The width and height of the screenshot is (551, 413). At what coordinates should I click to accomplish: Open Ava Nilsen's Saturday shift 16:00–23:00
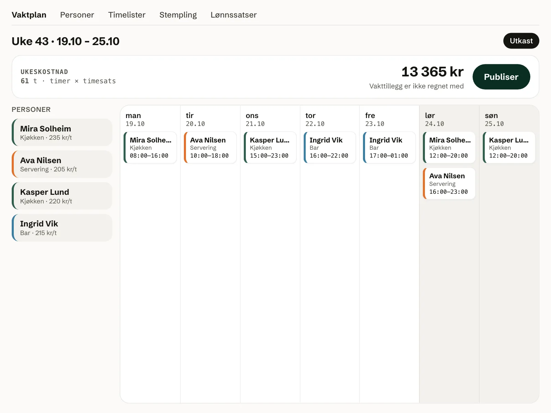(x=449, y=183)
